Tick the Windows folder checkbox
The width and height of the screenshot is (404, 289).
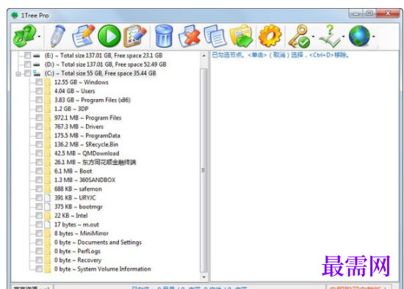click(x=39, y=82)
